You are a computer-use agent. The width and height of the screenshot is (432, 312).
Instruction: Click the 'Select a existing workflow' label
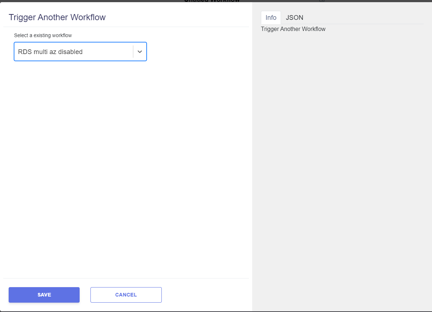[43, 35]
